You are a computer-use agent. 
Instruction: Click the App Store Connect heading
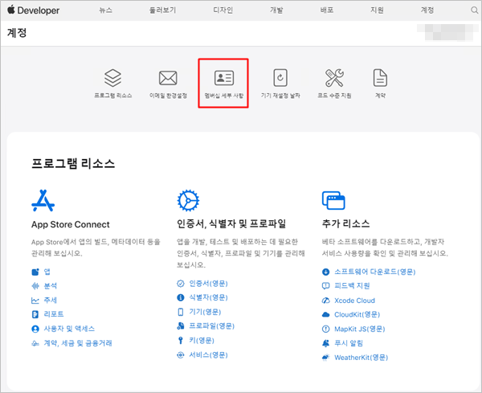pos(71,224)
